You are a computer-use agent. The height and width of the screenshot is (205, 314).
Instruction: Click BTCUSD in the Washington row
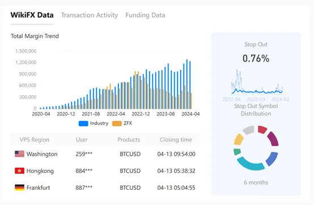coord(130,154)
